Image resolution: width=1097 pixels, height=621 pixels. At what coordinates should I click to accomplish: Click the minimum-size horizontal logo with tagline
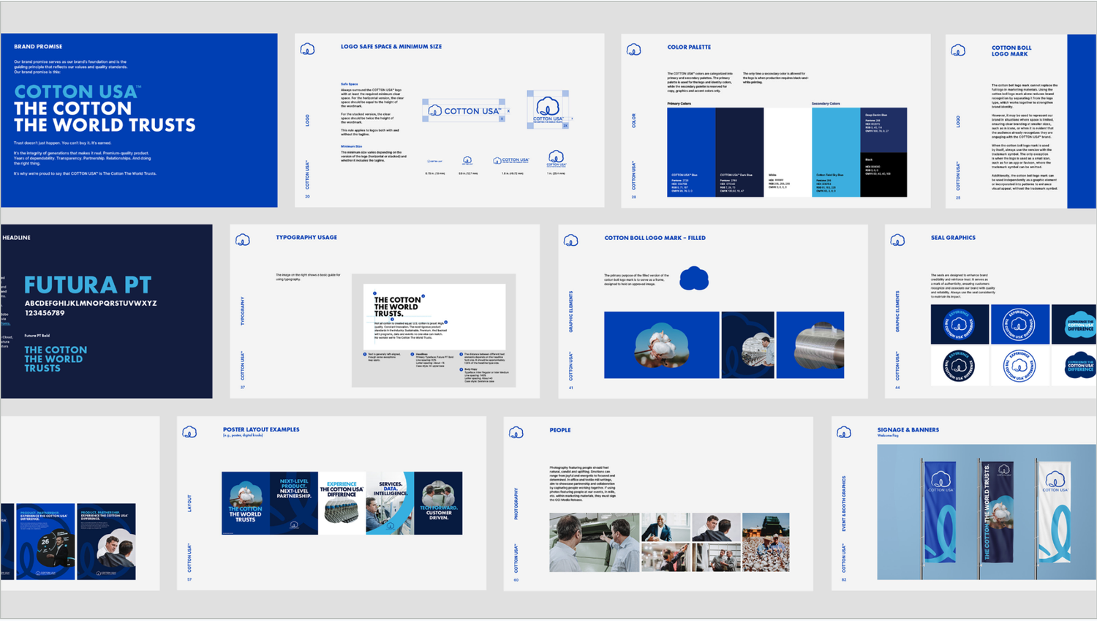point(511,161)
